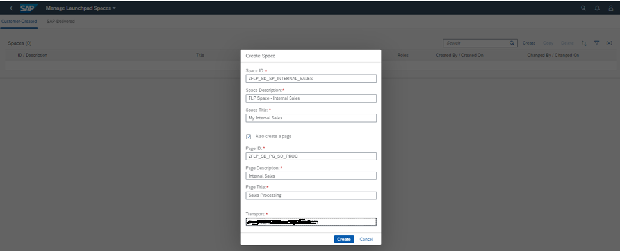Focus the Space Title field

[x=311, y=118]
